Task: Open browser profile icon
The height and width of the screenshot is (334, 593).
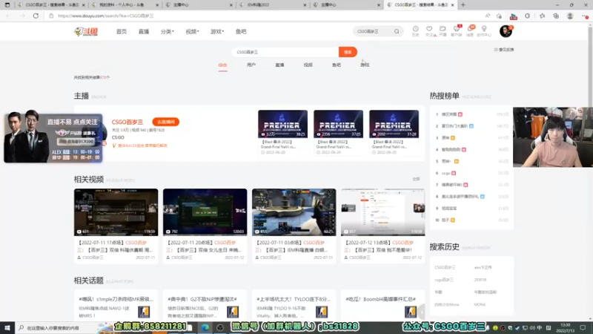Action: [x=570, y=16]
